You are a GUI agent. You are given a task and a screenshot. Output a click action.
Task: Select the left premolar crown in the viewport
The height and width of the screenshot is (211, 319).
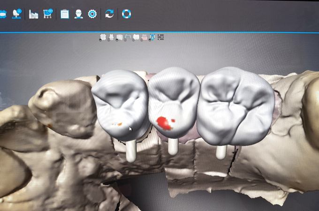[x=121, y=105]
